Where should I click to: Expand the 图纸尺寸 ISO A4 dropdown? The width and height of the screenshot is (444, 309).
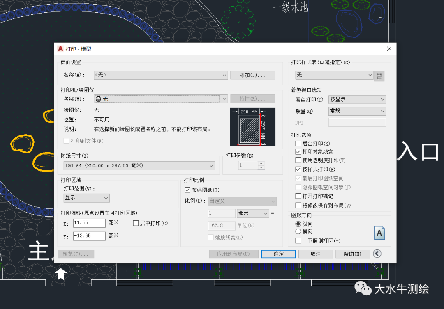click(x=139, y=166)
